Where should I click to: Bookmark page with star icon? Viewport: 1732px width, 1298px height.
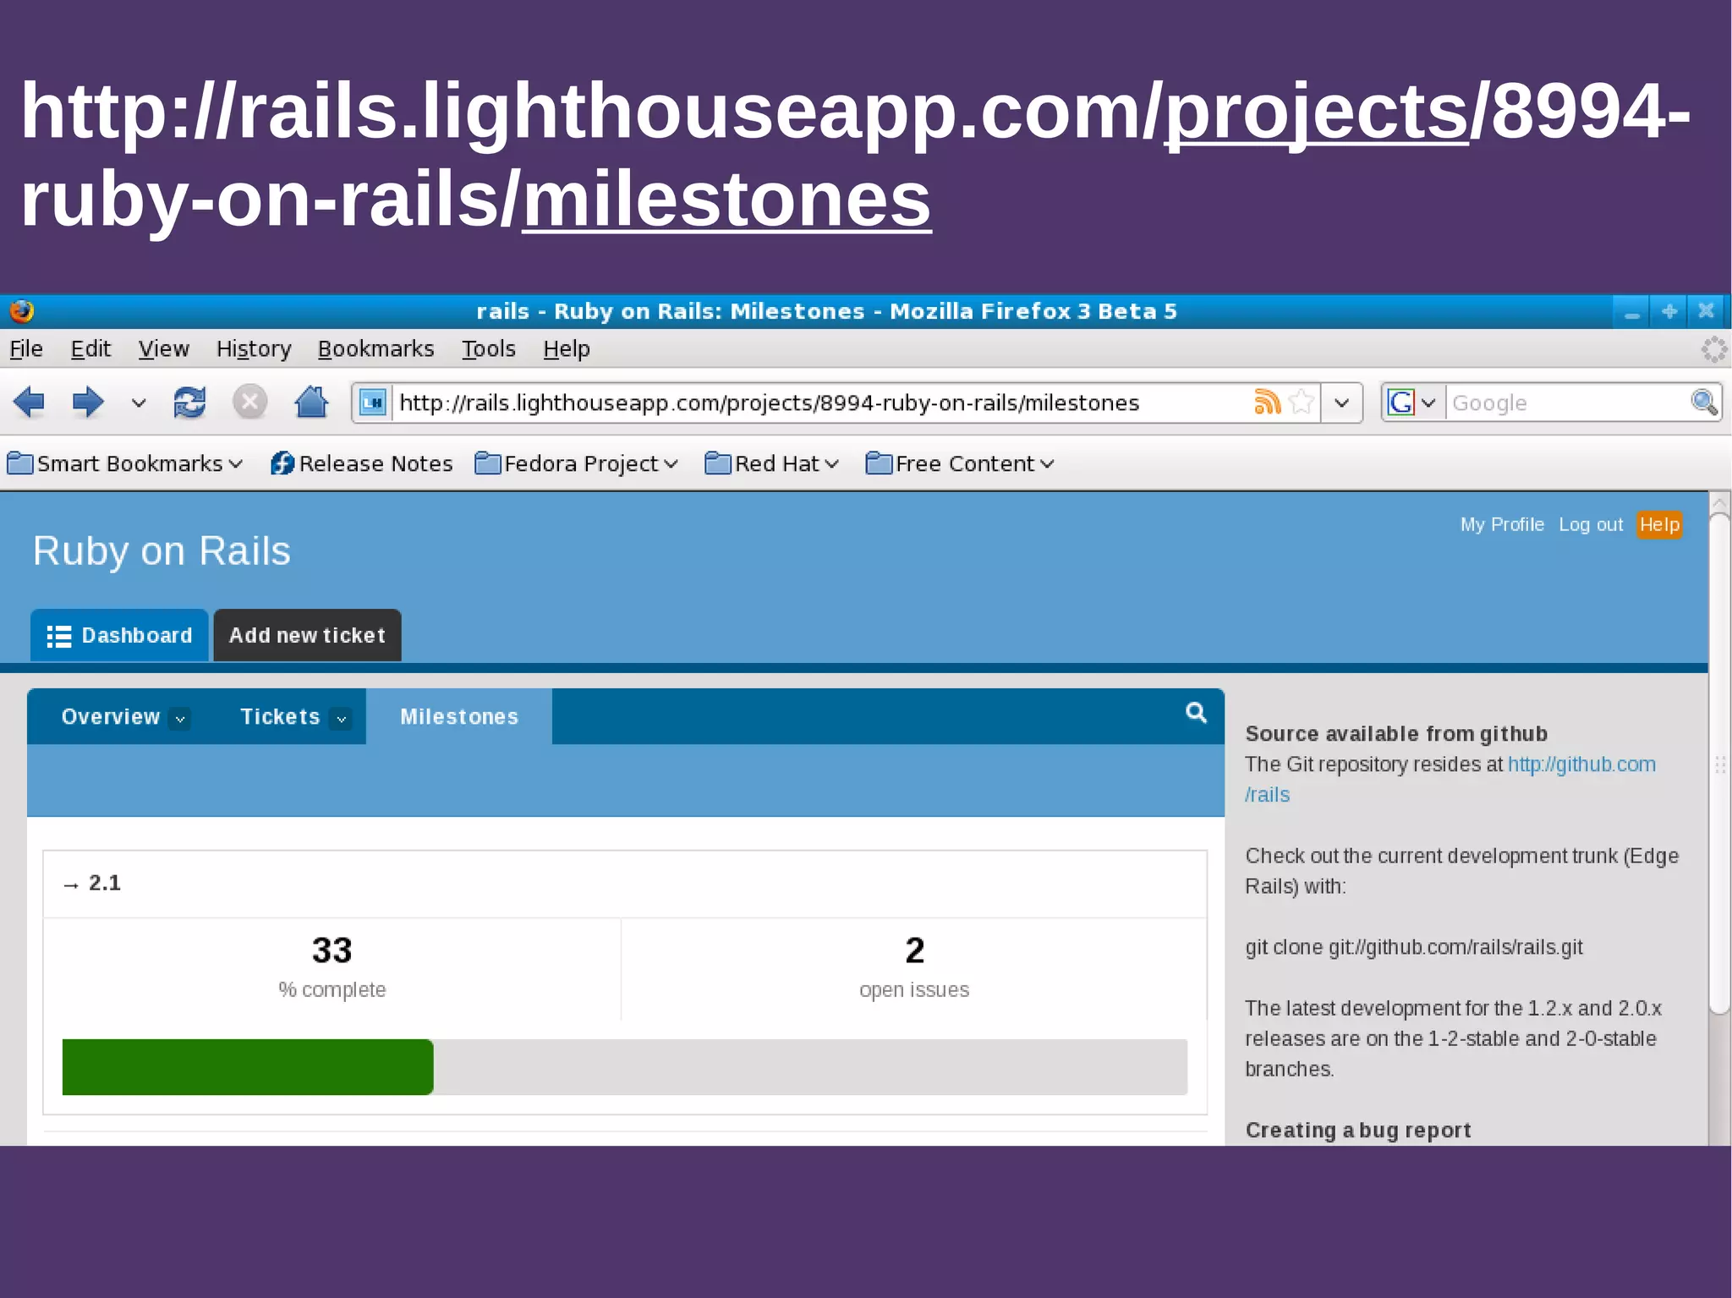pos(1302,403)
